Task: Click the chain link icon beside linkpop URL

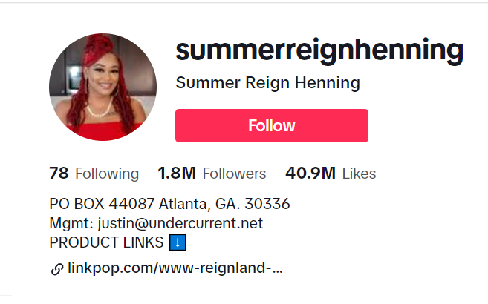Action: (x=57, y=269)
